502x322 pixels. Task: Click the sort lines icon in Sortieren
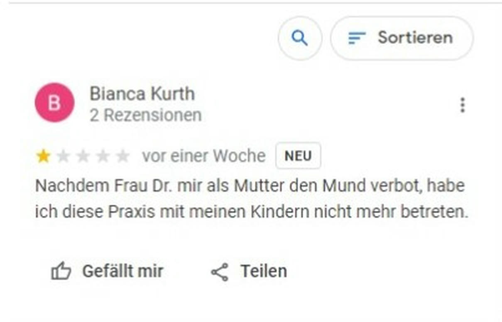[357, 38]
